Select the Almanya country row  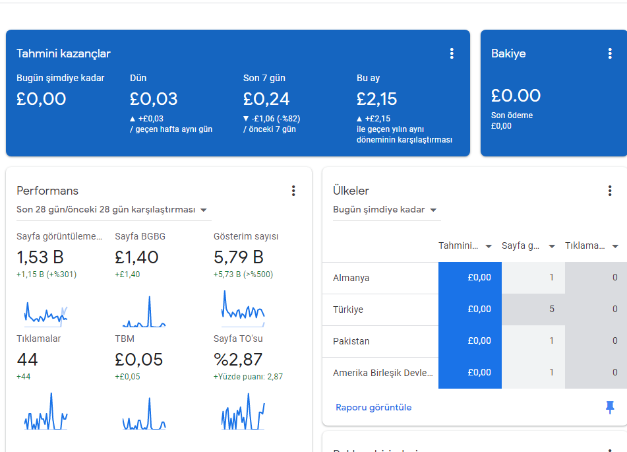coord(474,278)
